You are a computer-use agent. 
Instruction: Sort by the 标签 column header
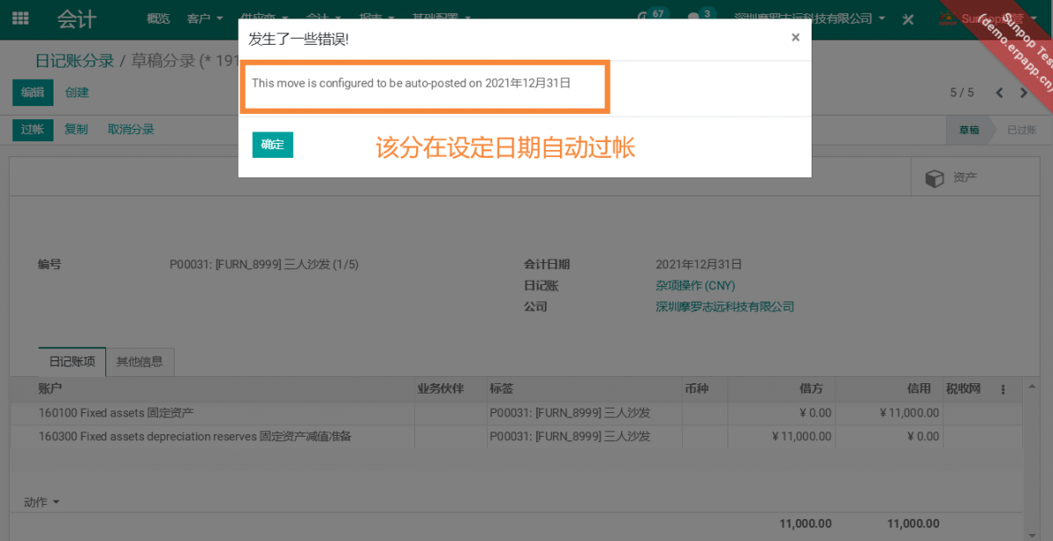pyautogui.click(x=584, y=389)
